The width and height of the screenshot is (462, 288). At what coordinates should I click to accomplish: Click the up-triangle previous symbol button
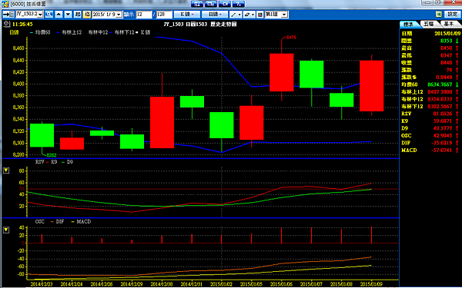59,14
